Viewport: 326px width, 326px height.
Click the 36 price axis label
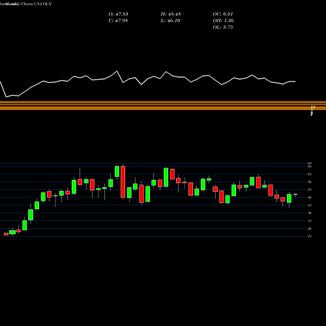coord(310,213)
